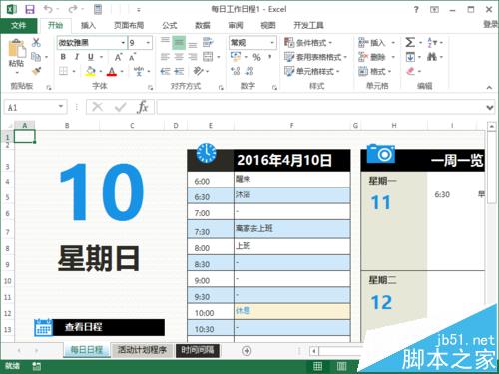
Task: Increase the indent
Action: click(179, 71)
